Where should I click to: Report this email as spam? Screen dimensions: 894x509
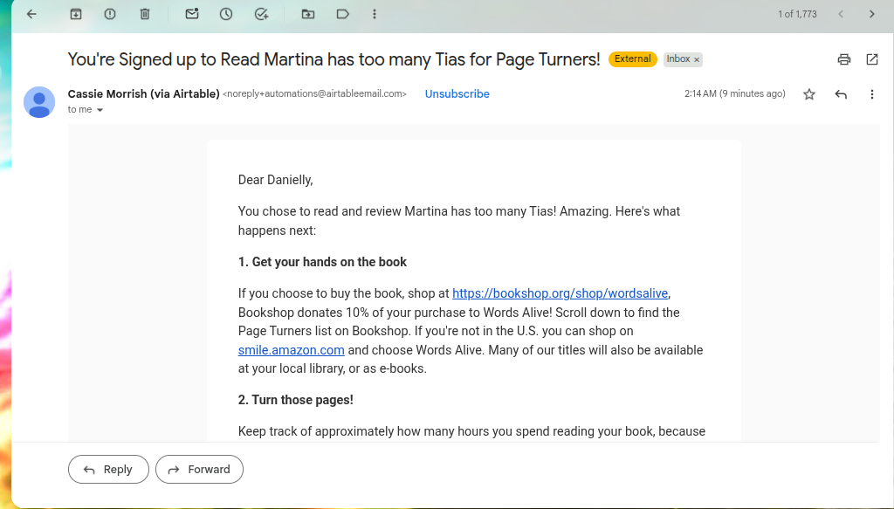tap(110, 14)
